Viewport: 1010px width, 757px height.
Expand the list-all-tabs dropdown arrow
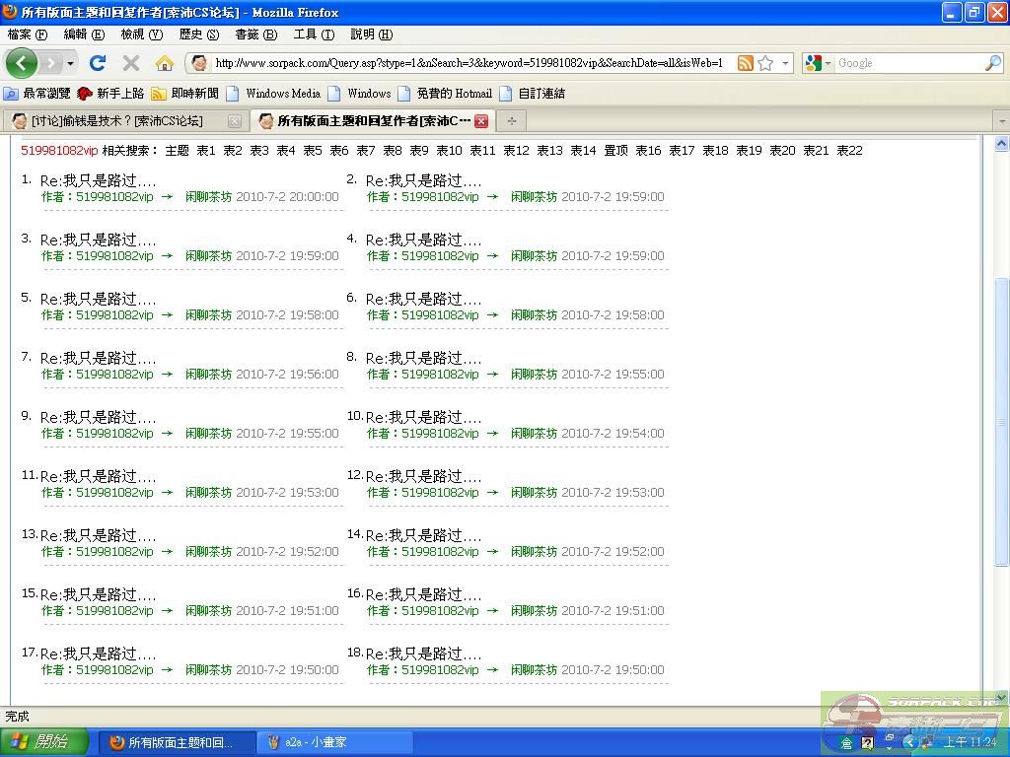[x=1001, y=120]
